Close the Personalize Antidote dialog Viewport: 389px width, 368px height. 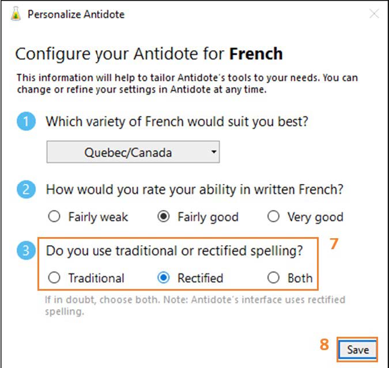(x=374, y=14)
